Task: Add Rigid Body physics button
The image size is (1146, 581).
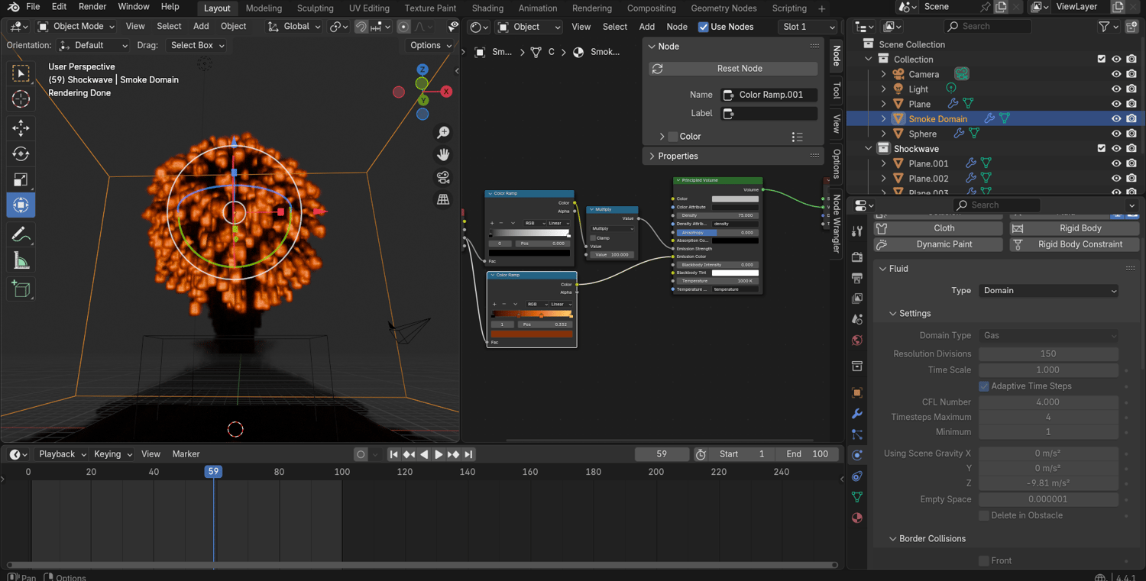Action: pyautogui.click(x=1073, y=228)
